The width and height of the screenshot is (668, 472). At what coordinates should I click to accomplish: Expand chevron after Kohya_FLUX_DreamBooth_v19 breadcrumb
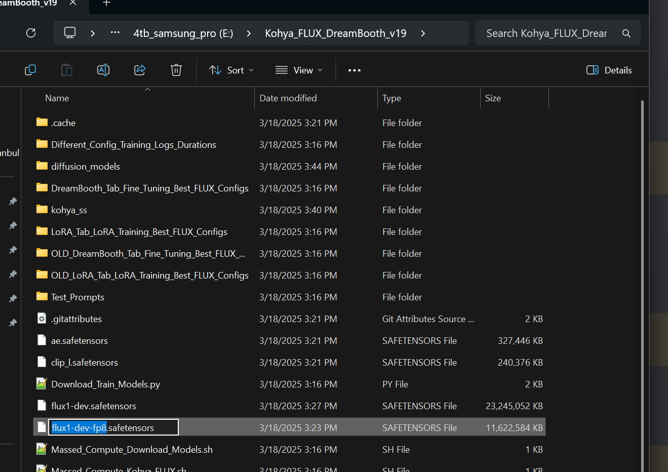point(423,33)
